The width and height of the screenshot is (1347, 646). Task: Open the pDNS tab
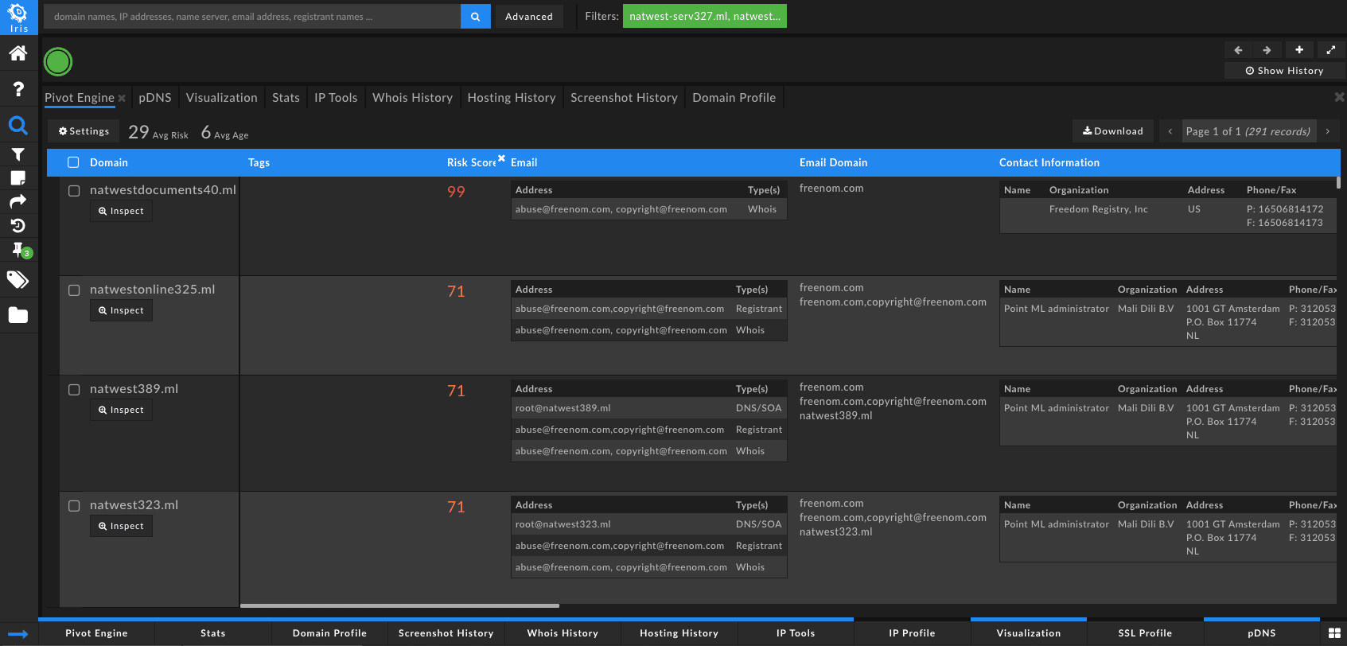pyautogui.click(x=155, y=98)
